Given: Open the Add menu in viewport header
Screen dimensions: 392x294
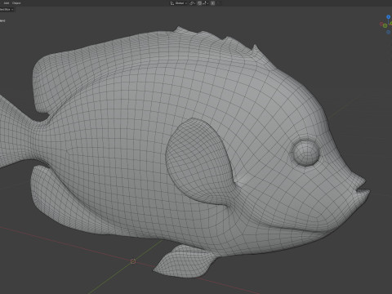Looking at the screenshot, I should coord(7,3).
